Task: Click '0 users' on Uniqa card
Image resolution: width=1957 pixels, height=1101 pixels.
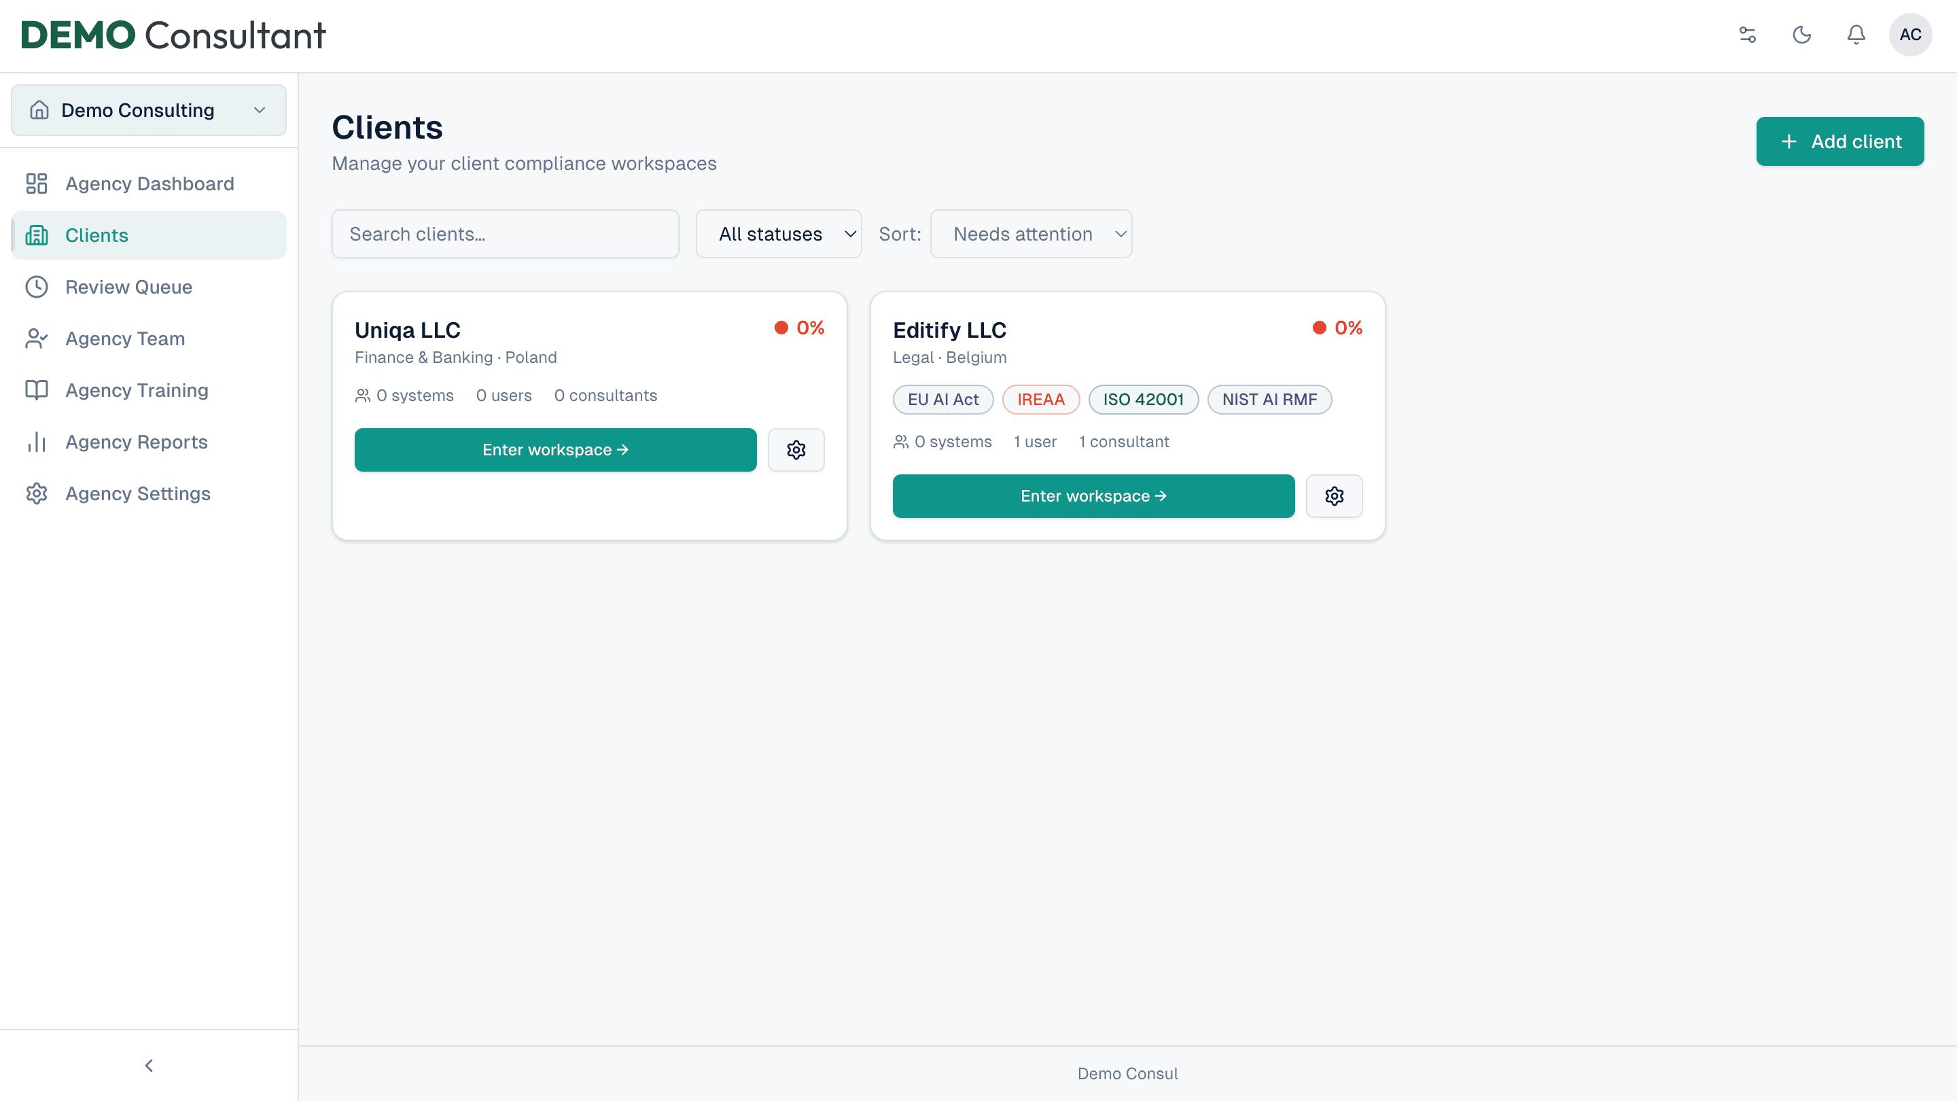Action: point(504,396)
